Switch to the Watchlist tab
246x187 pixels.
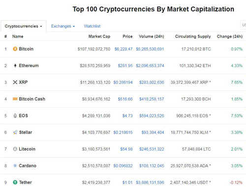pyautogui.click(x=92, y=26)
